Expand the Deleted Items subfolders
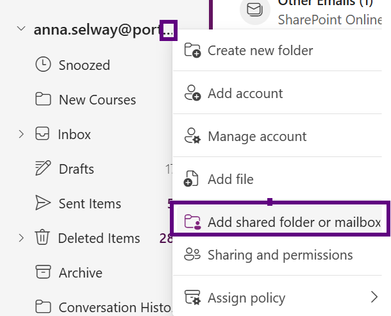 (x=21, y=238)
